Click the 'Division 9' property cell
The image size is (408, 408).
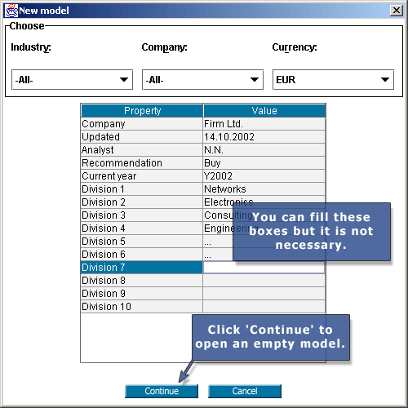pyautogui.click(x=142, y=294)
